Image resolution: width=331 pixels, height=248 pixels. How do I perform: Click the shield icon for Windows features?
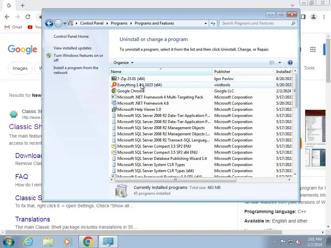pos(49,56)
